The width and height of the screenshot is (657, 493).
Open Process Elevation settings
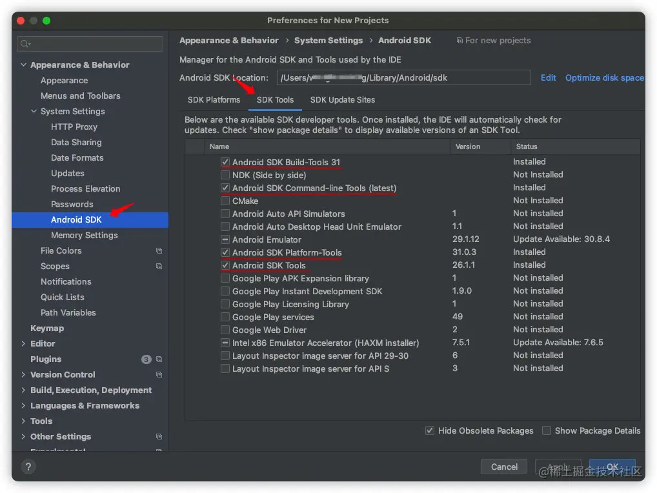tap(85, 189)
